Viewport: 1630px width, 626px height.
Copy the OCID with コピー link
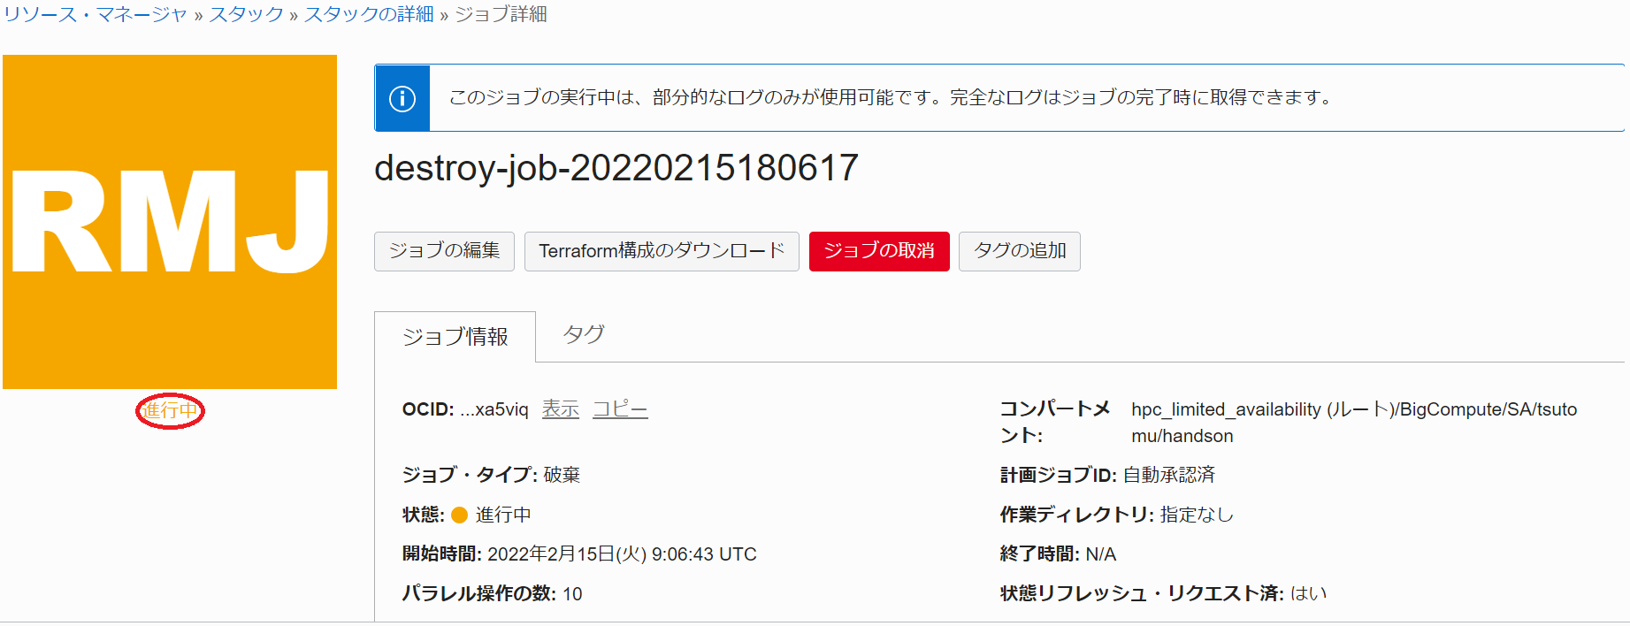[619, 409]
